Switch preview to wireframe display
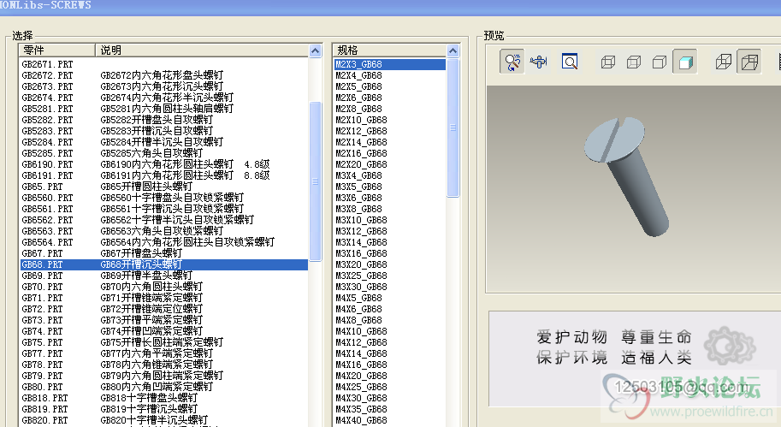781x427 pixels. (607, 62)
